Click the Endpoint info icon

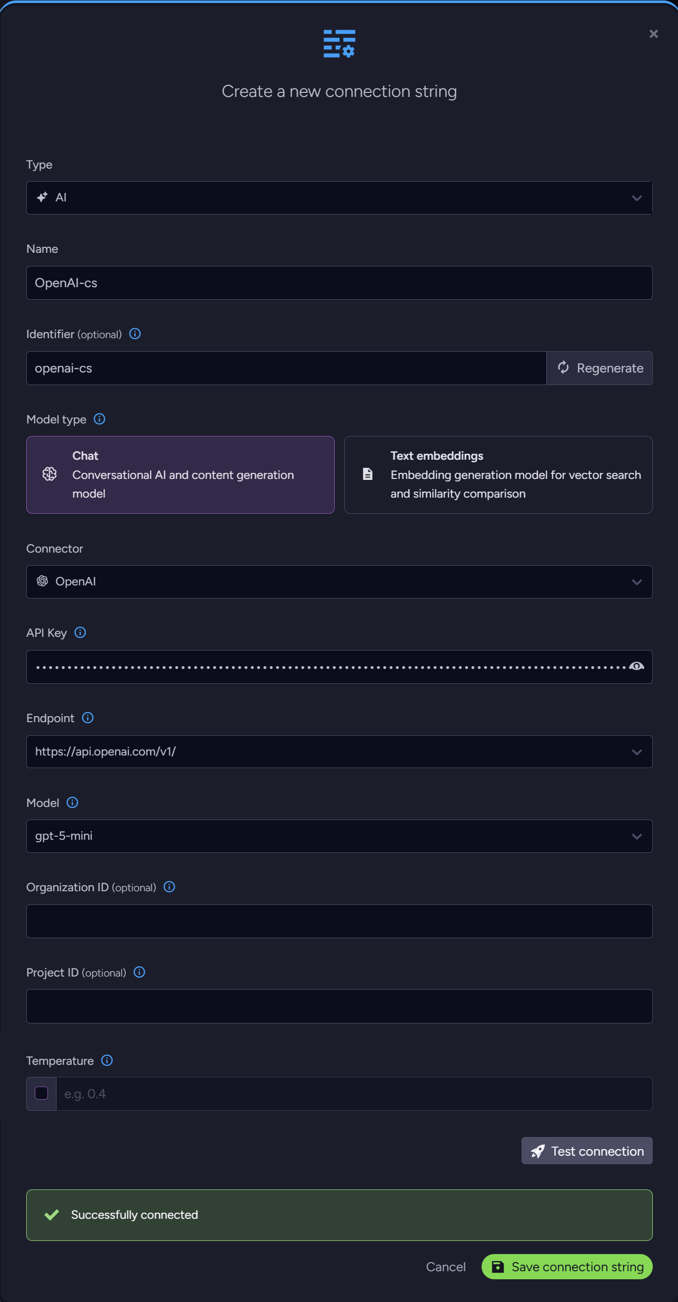pyautogui.click(x=88, y=718)
